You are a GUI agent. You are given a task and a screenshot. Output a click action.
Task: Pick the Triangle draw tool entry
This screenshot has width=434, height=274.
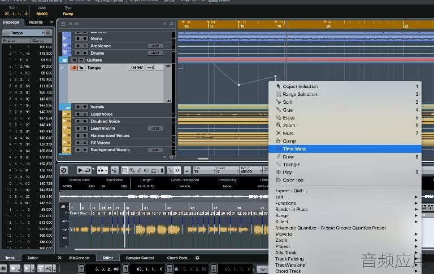[345, 165]
